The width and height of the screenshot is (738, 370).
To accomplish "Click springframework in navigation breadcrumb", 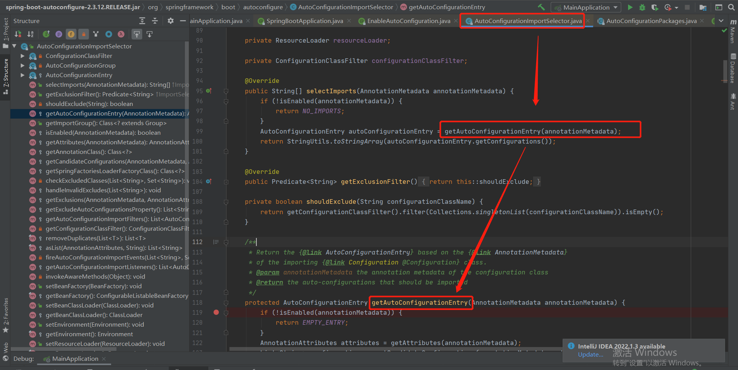I will tap(189, 7).
